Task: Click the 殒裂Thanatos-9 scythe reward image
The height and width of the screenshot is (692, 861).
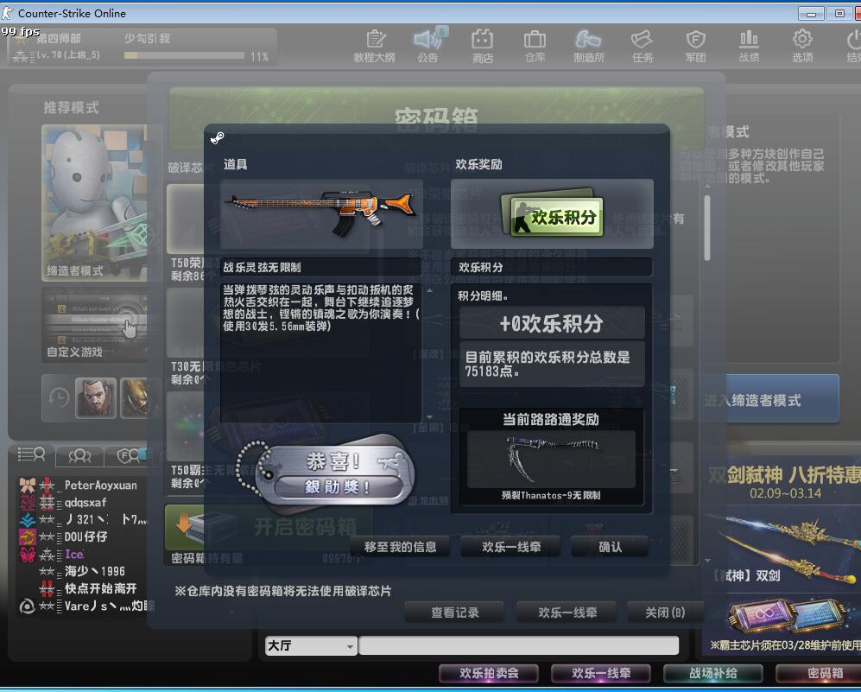Action: tap(551, 459)
